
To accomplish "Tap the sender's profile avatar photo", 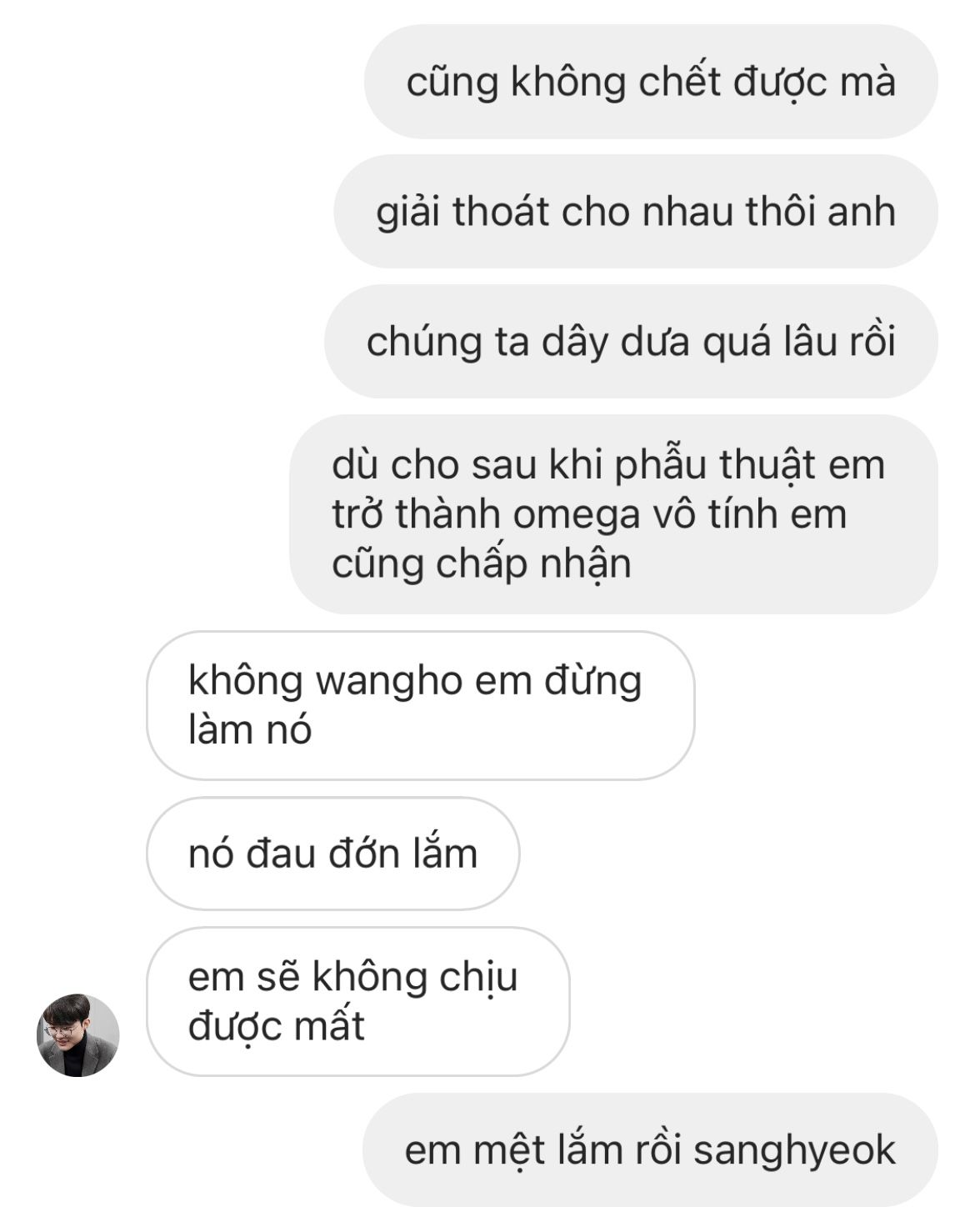I will point(78,1034).
